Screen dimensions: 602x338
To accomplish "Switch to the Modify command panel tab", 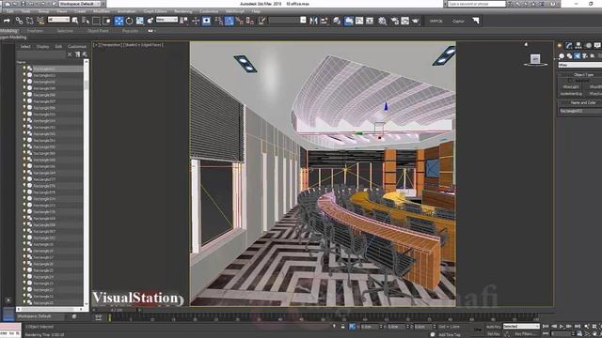I will [x=569, y=46].
